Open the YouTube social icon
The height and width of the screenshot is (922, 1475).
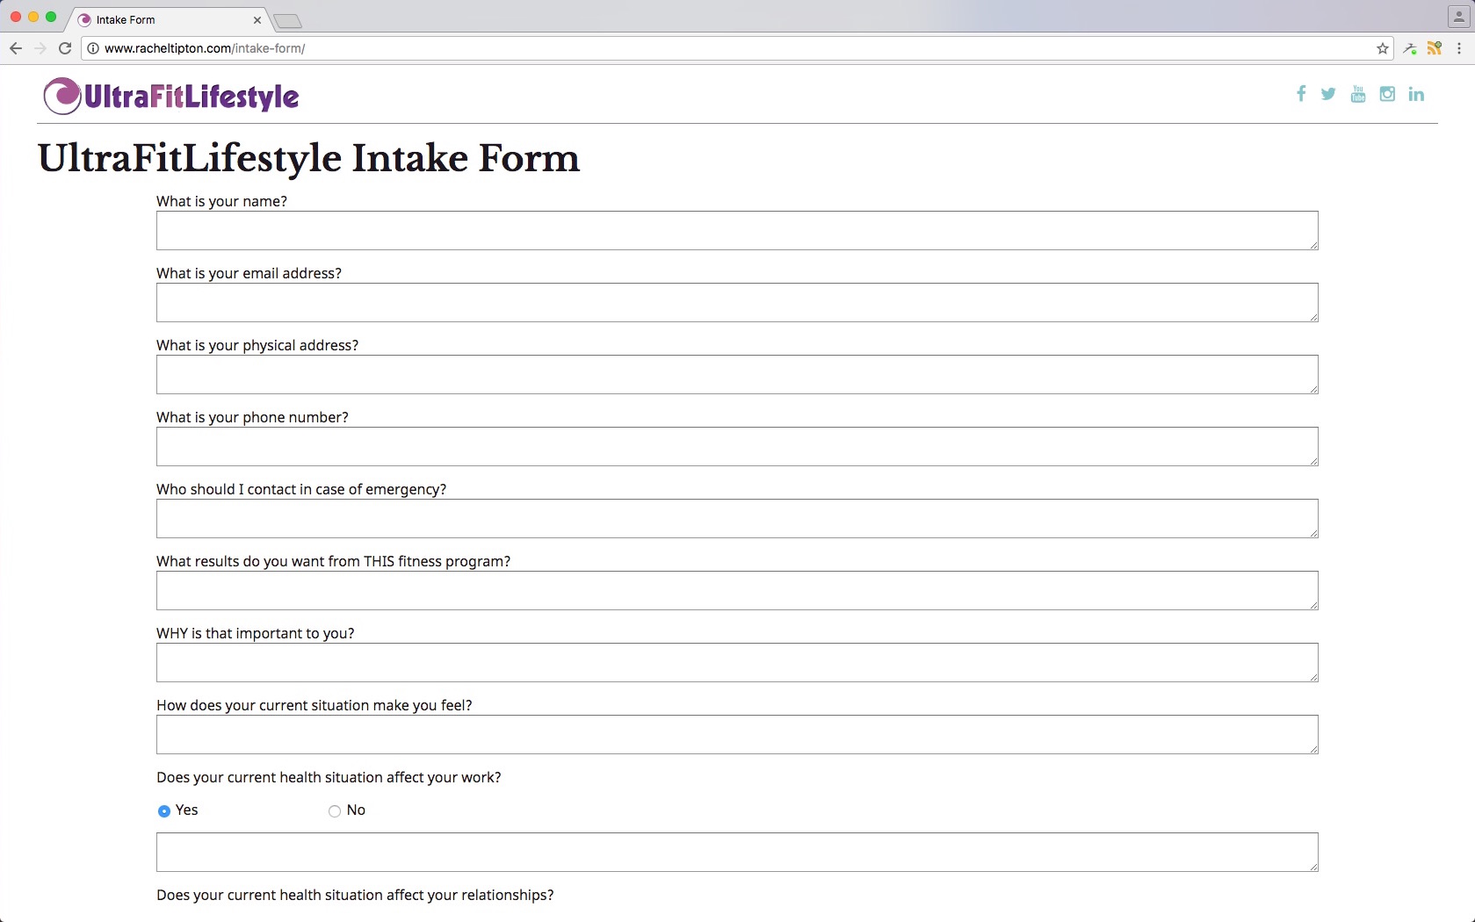(1358, 94)
